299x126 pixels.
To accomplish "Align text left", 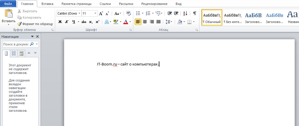I will (138, 22).
